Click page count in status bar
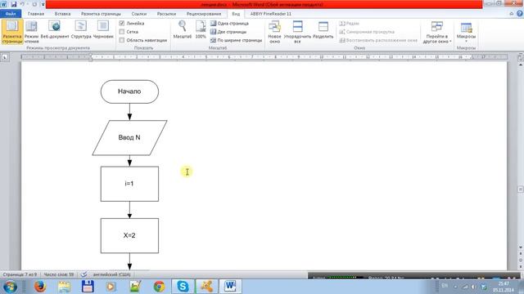Screen dimensions: 524x294 20,274
